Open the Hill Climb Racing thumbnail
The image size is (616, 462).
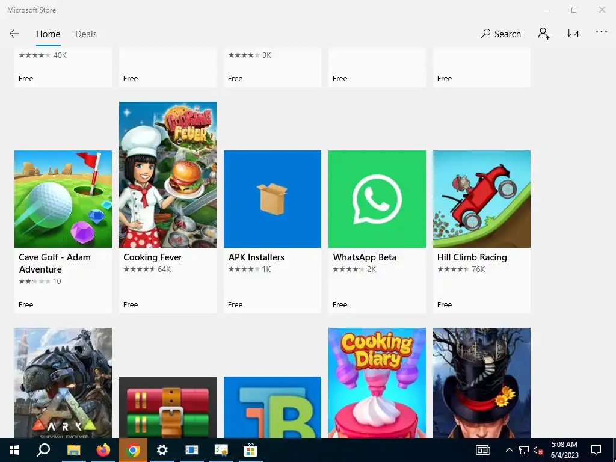pyautogui.click(x=482, y=199)
